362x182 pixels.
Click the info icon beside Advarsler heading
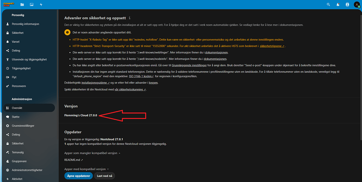130,18
